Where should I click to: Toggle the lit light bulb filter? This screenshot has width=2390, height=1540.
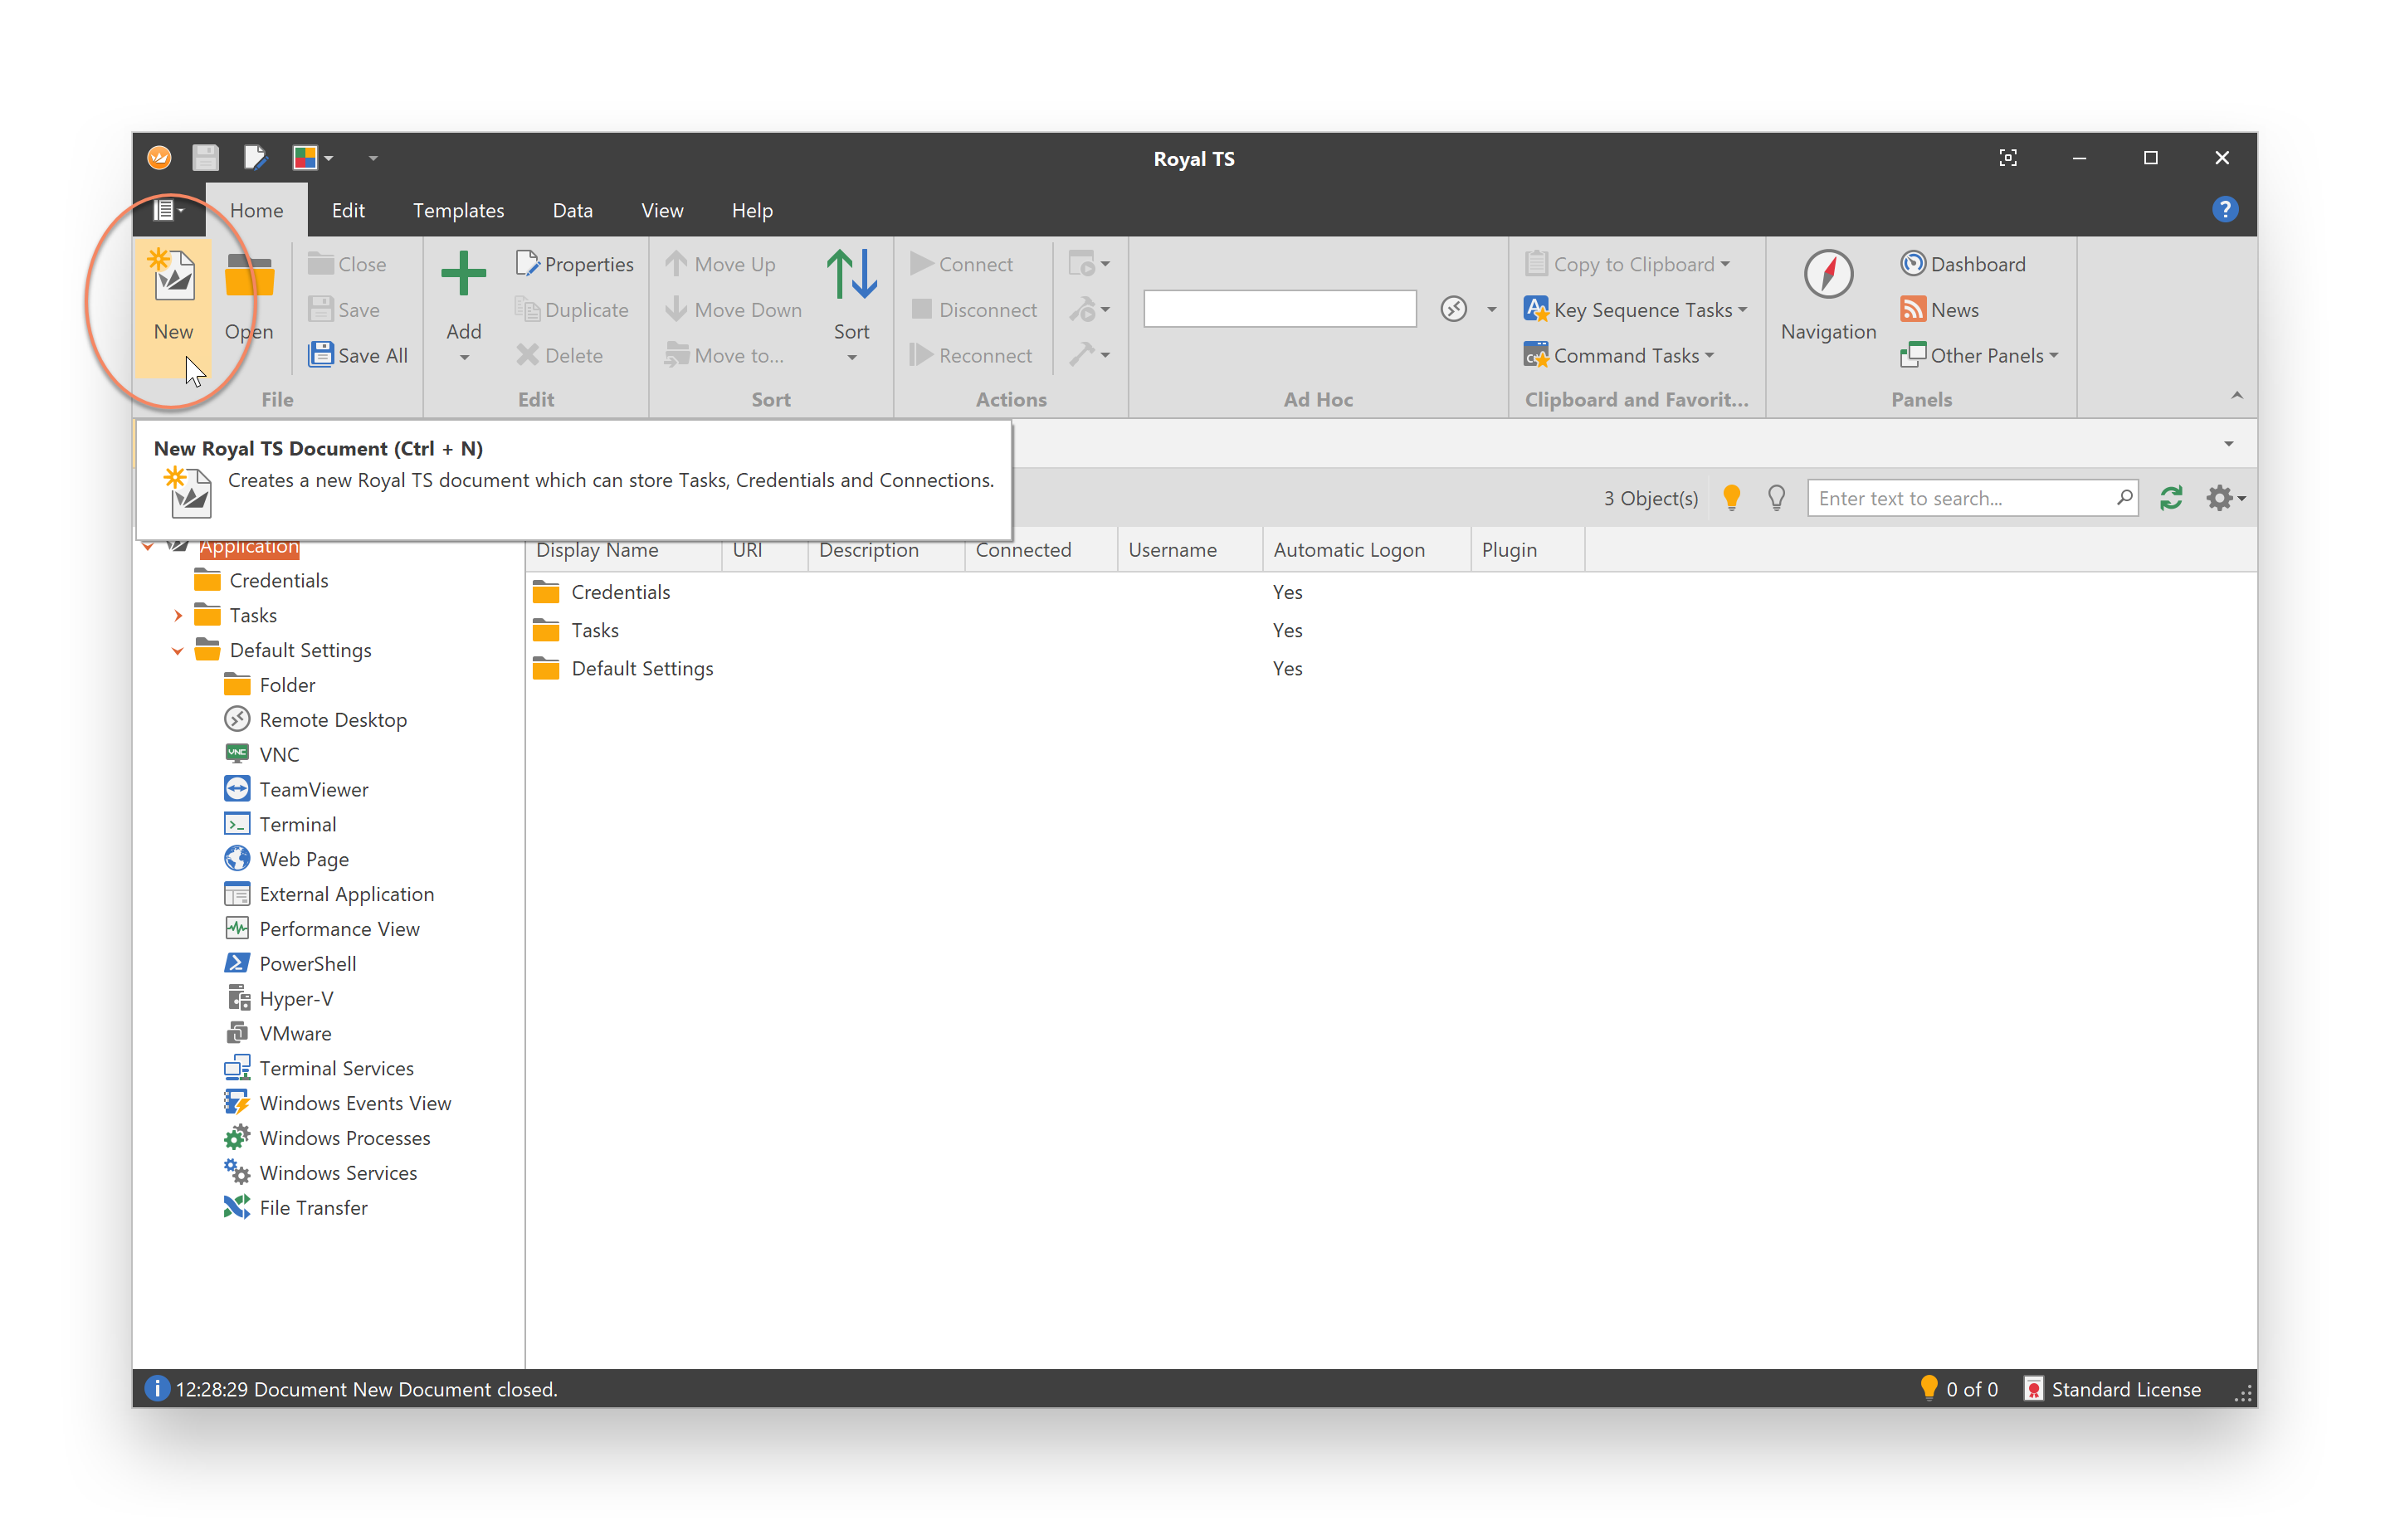1731,498
